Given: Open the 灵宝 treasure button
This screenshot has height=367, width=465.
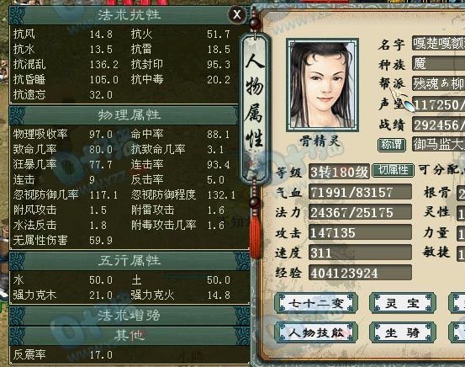Looking at the screenshot, I should (x=403, y=303).
